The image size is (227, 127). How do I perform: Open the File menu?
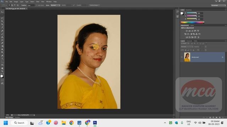click(6, 1)
